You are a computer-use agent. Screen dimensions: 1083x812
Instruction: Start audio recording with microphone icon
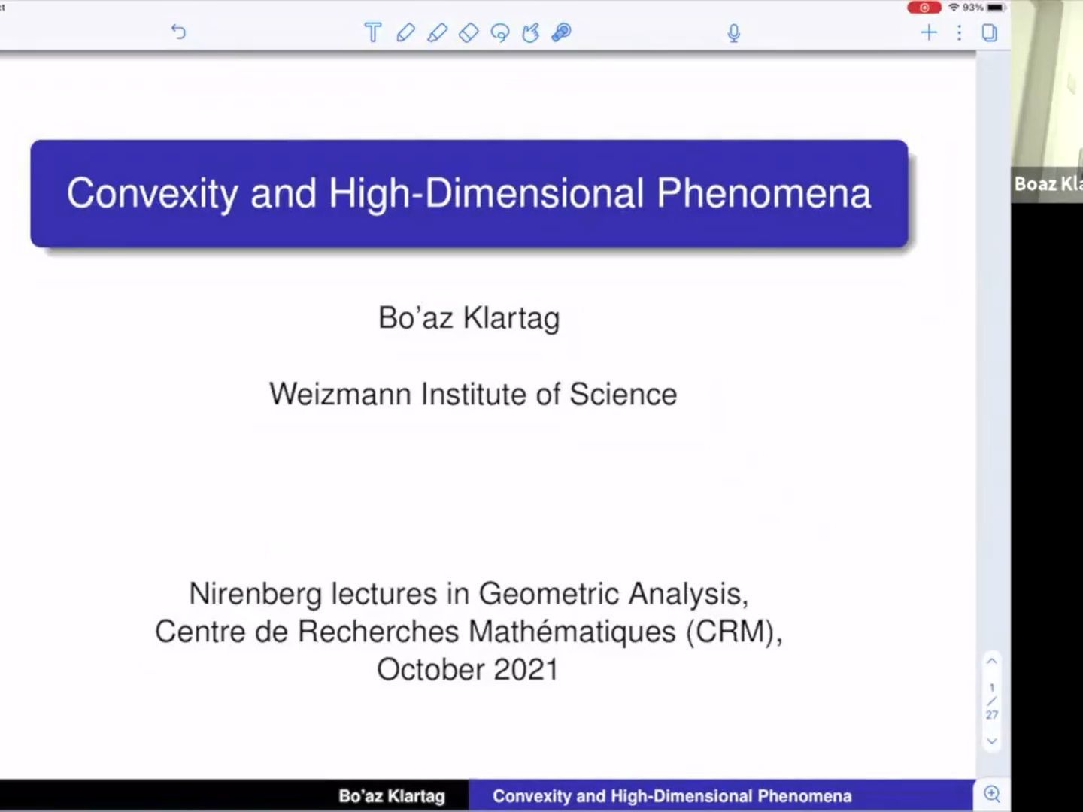tap(734, 33)
